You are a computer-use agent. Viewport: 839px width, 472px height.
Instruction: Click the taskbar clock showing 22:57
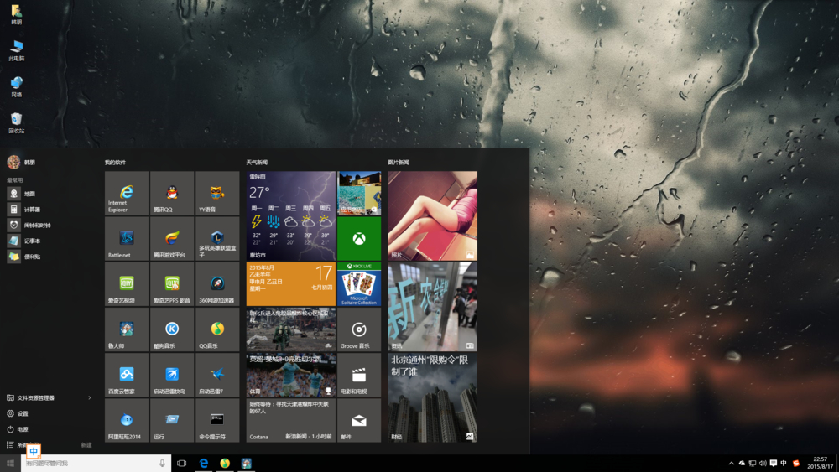[x=820, y=464]
